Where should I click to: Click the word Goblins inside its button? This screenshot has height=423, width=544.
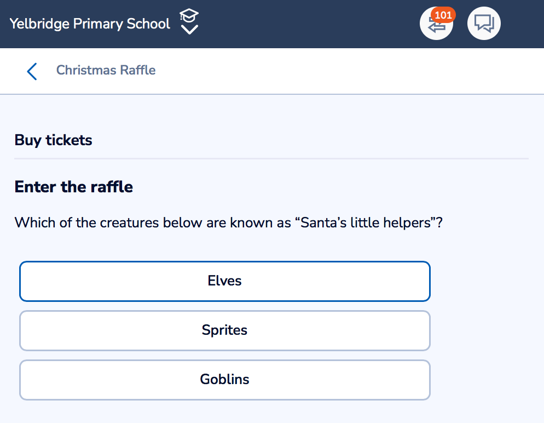[x=224, y=379]
